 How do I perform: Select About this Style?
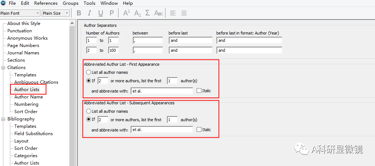click(x=24, y=24)
